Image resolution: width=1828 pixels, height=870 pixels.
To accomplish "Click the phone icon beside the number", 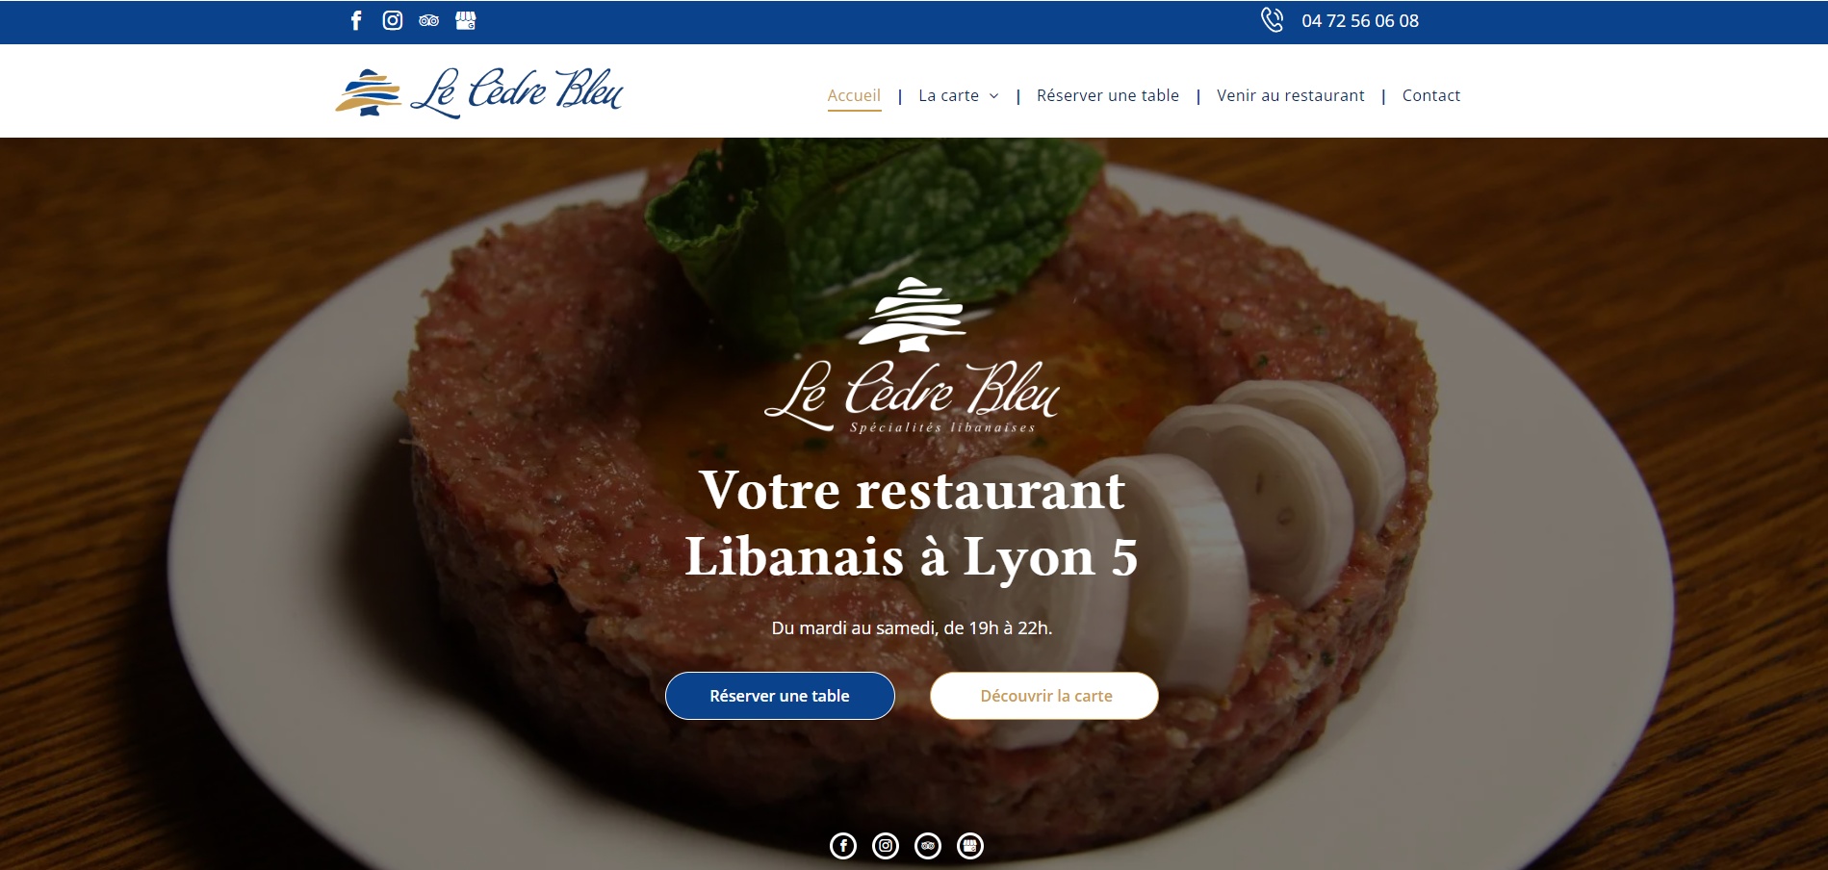I will (1273, 20).
